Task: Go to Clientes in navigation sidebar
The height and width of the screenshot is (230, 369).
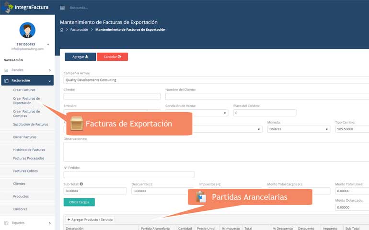Action: coord(20,184)
